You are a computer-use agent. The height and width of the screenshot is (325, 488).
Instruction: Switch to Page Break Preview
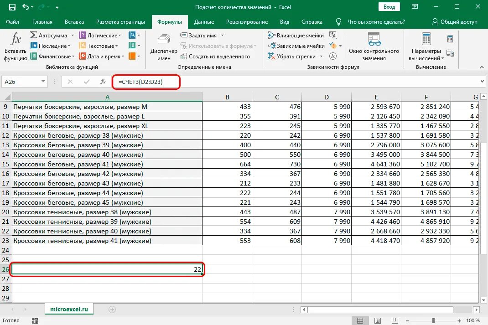395,320
